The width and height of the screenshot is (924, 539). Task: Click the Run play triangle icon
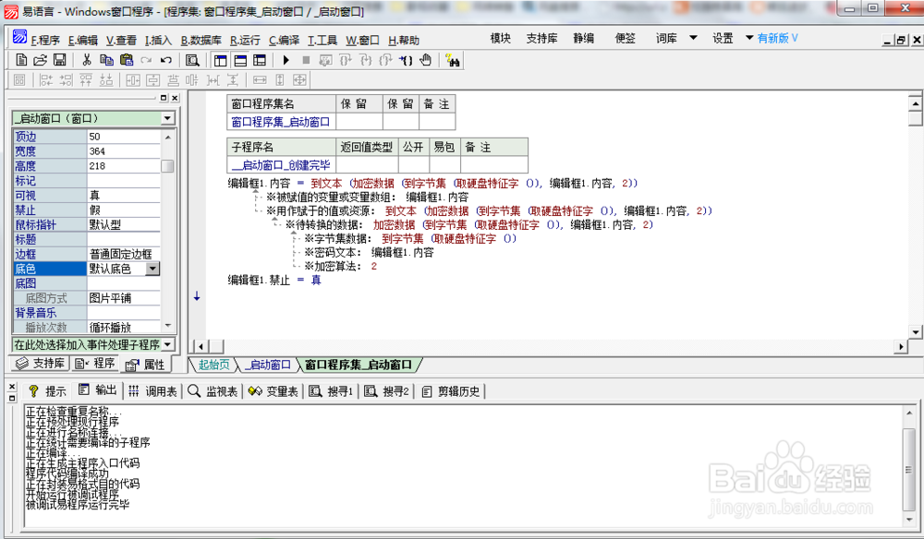[x=286, y=60]
